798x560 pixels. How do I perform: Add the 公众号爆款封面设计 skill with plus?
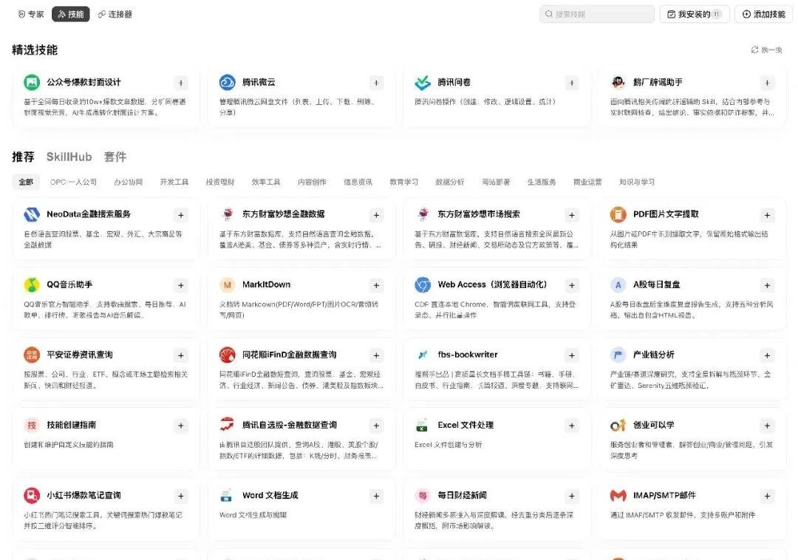coord(181,83)
